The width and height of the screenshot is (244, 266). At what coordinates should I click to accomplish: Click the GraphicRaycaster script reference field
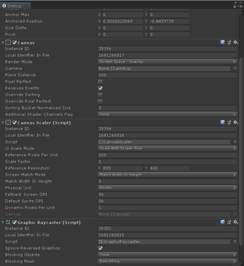(x=164, y=242)
